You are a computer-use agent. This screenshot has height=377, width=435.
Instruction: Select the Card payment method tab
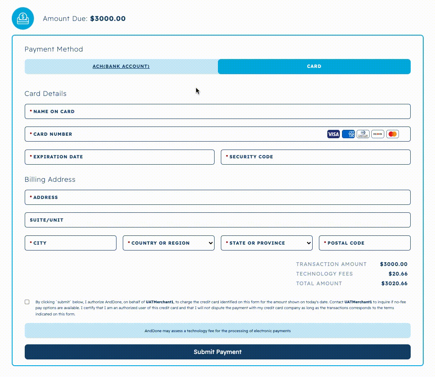[314, 67]
